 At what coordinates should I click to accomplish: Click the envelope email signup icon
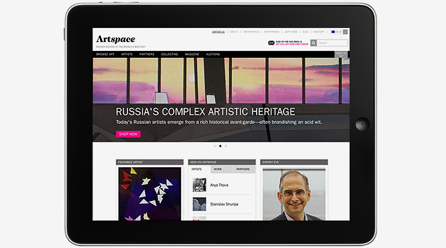271,43
